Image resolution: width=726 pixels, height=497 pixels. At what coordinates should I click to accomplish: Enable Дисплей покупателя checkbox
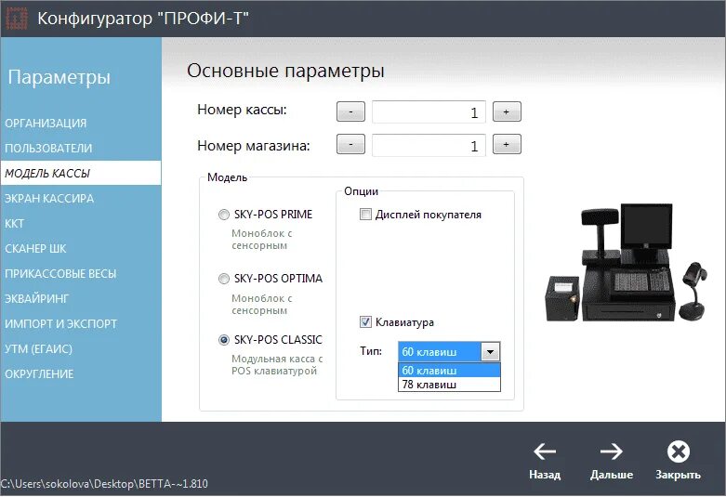coord(365,215)
